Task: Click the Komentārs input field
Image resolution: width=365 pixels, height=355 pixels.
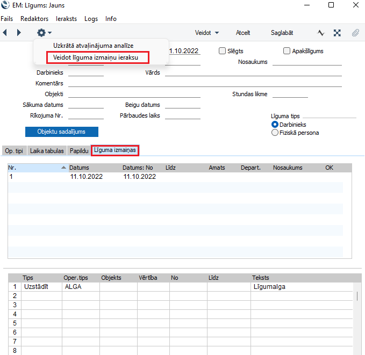Action: pos(204,83)
